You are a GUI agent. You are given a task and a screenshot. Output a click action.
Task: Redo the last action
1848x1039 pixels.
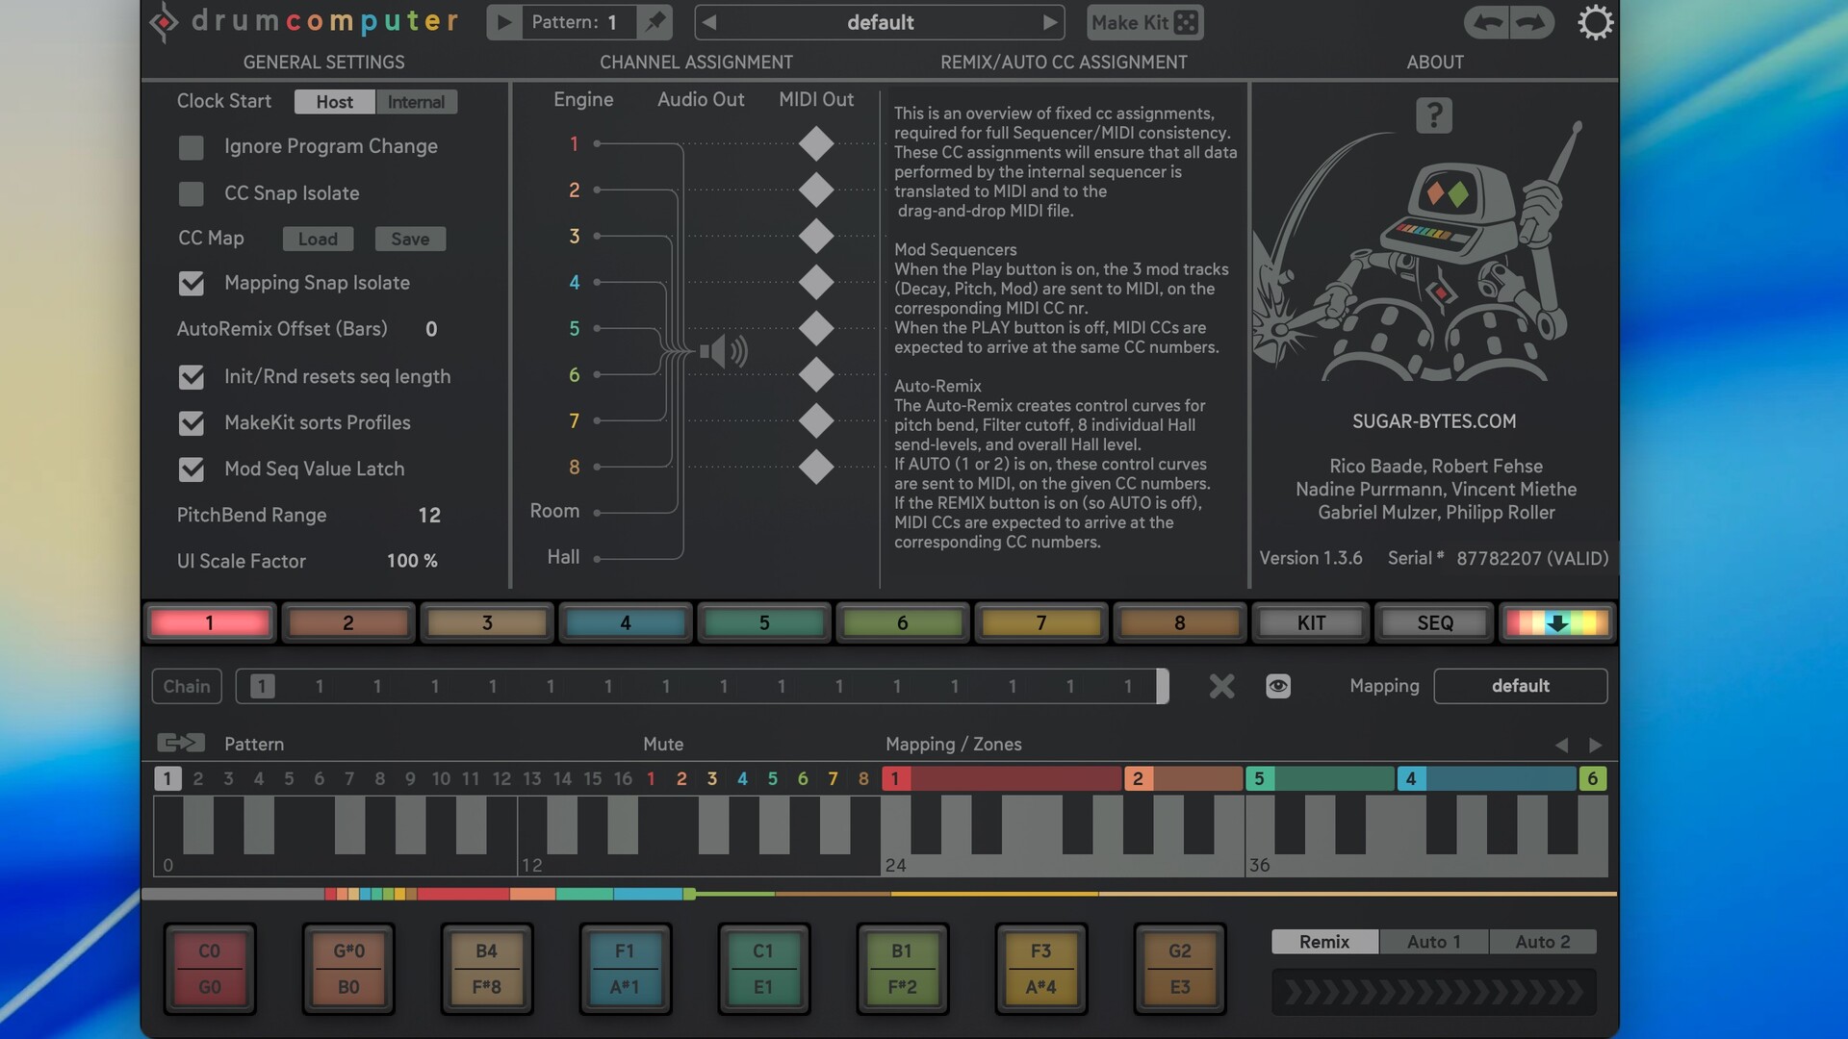tap(1531, 22)
